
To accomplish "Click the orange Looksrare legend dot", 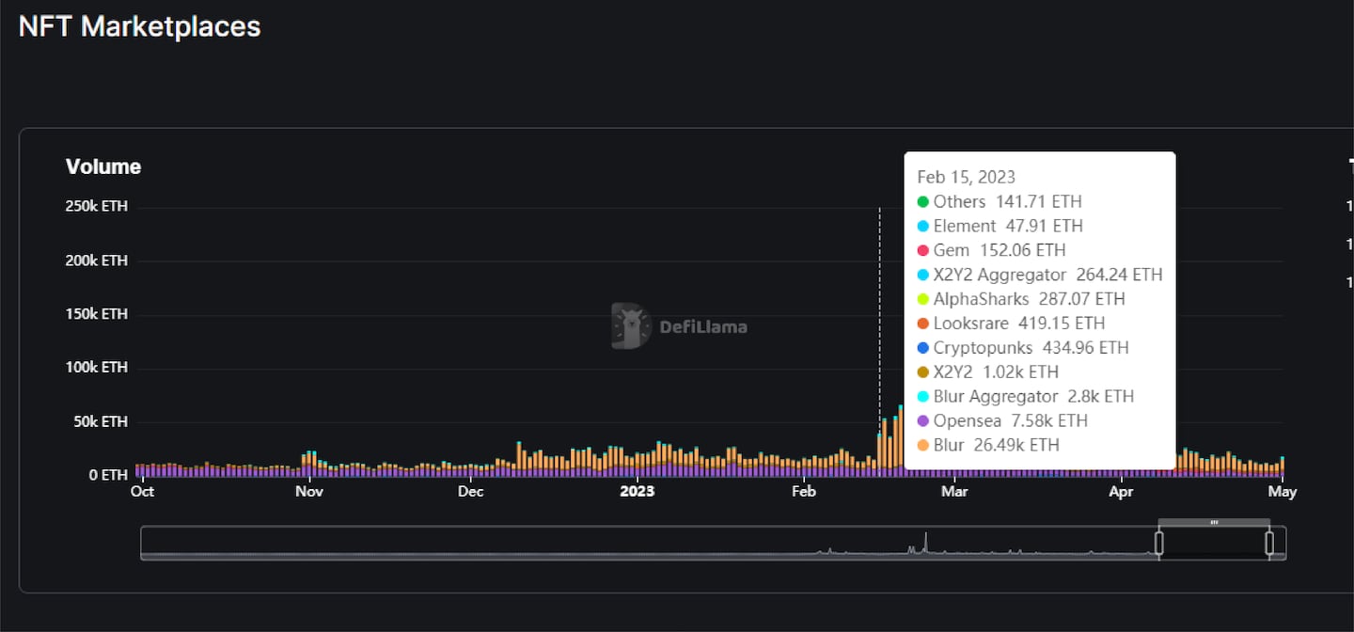I will 922,324.
